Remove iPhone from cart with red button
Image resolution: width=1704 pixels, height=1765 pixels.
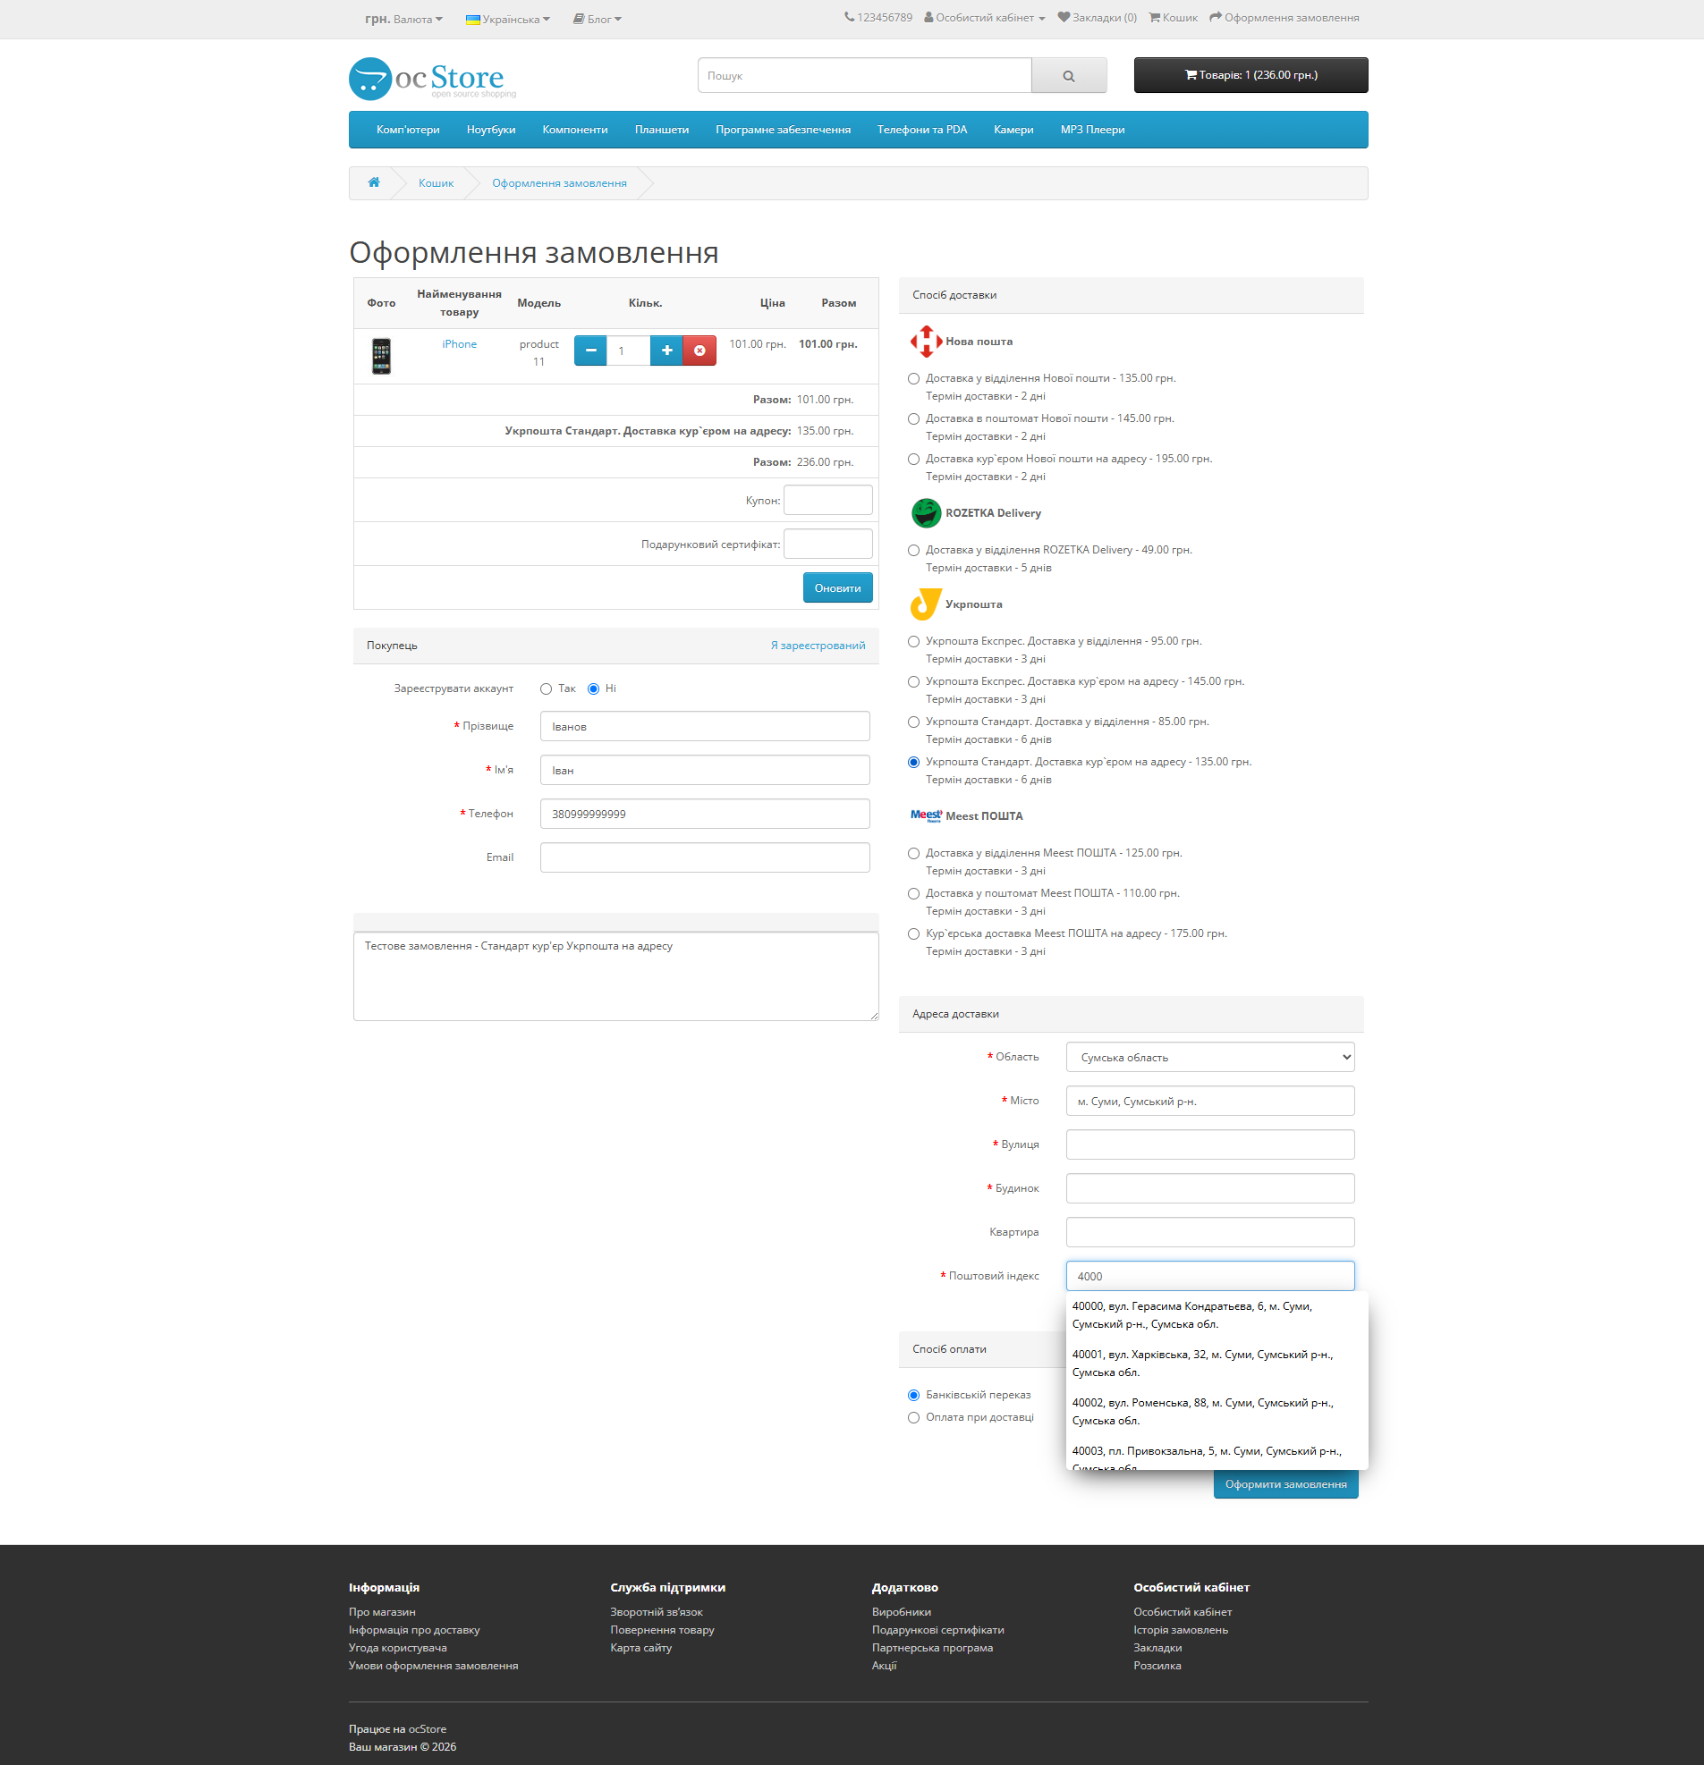coord(699,350)
